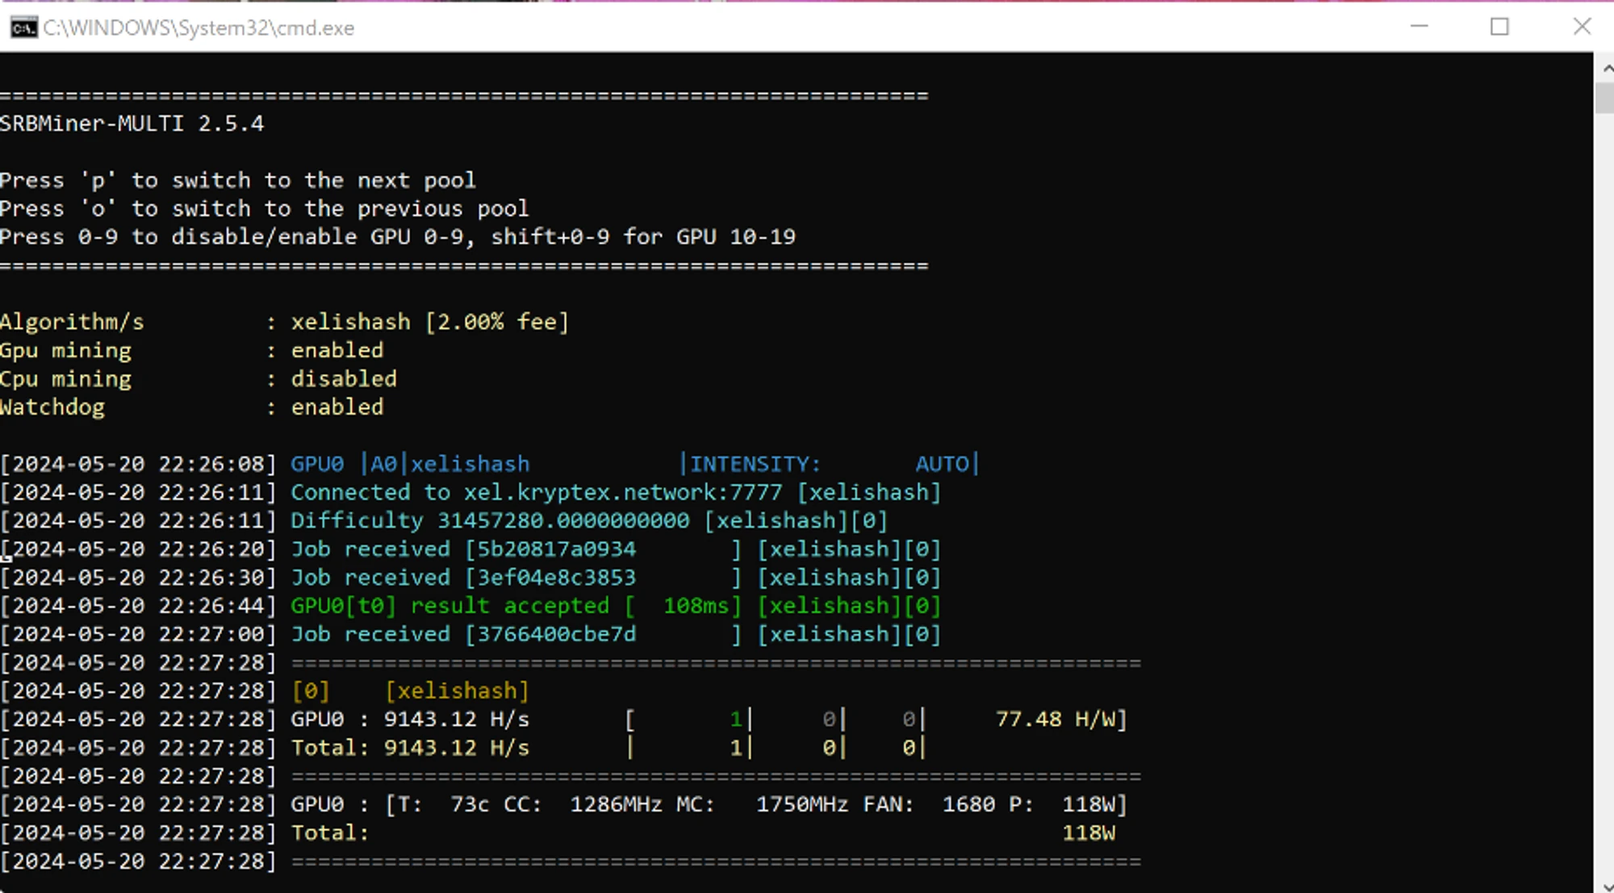Click the INTENSITY: AUTO text

[x=831, y=465]
